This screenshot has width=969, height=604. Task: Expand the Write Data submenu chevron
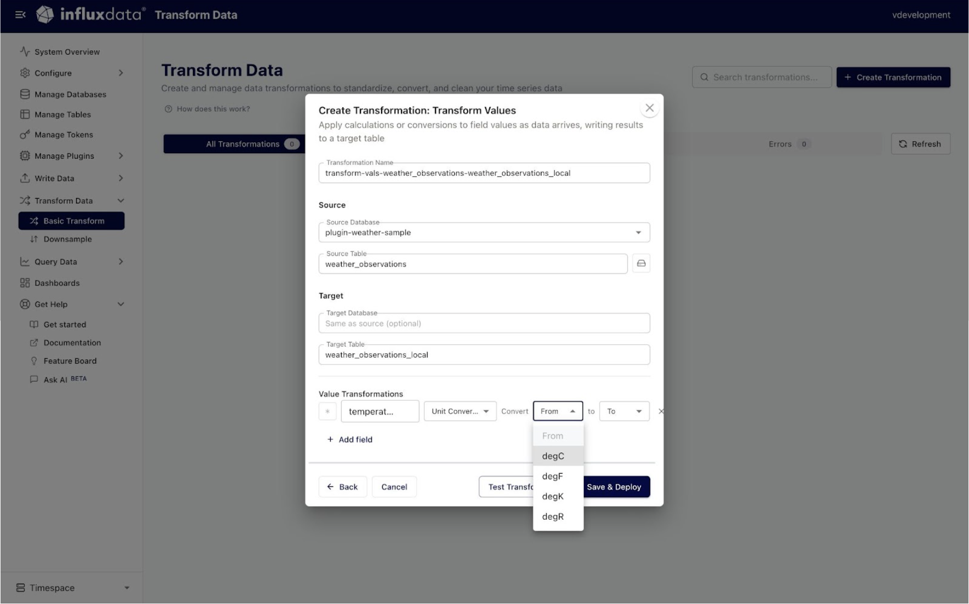(x=121, y=178)
